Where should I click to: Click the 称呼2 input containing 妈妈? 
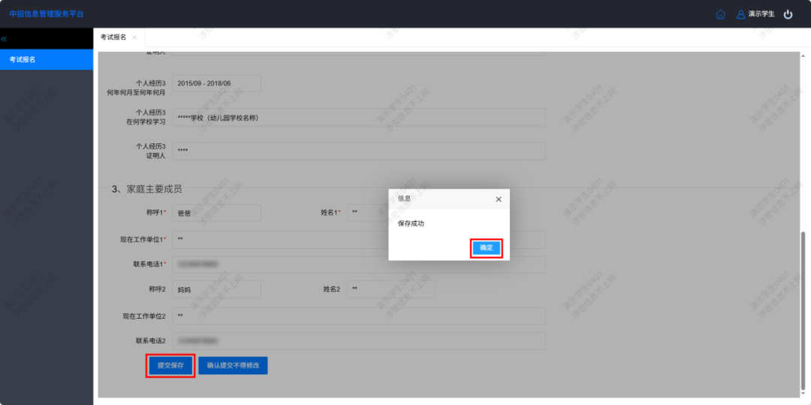[x=216, y=289]
